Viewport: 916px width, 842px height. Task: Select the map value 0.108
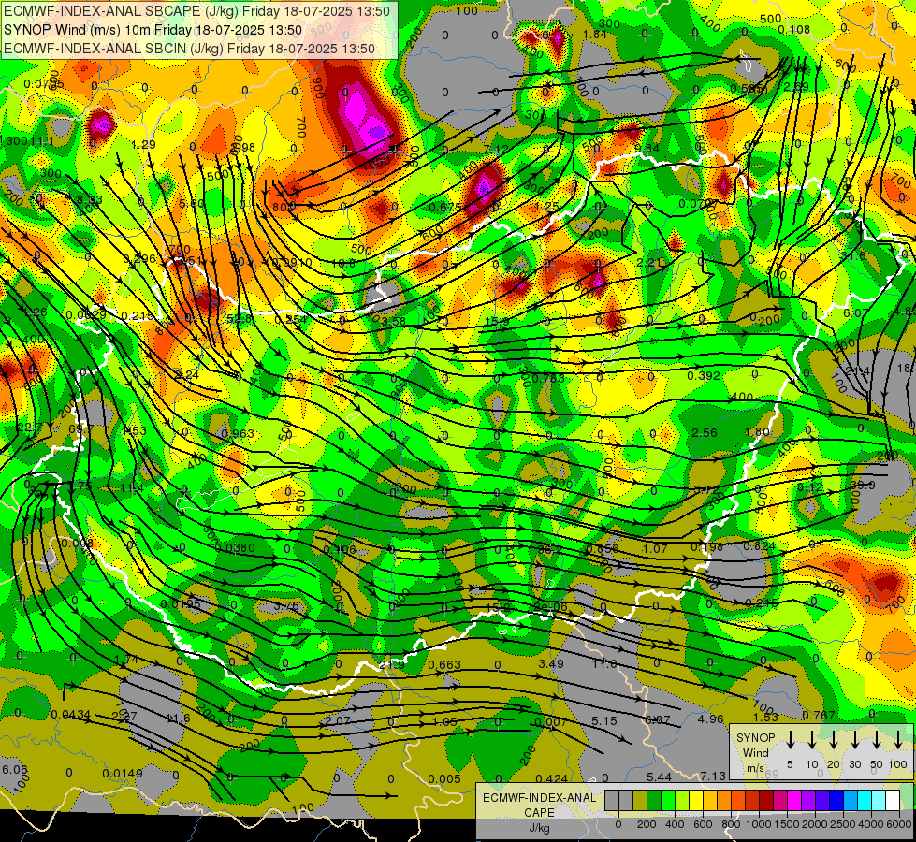tap(794, 30)
